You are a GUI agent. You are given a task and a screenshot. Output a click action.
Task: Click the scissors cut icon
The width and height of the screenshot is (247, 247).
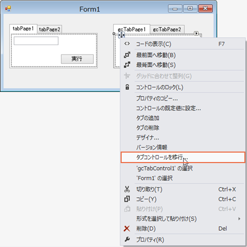pos(127,189)
